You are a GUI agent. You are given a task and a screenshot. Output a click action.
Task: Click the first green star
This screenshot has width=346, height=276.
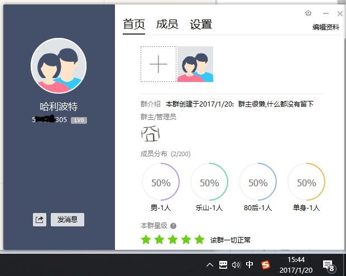146,239
